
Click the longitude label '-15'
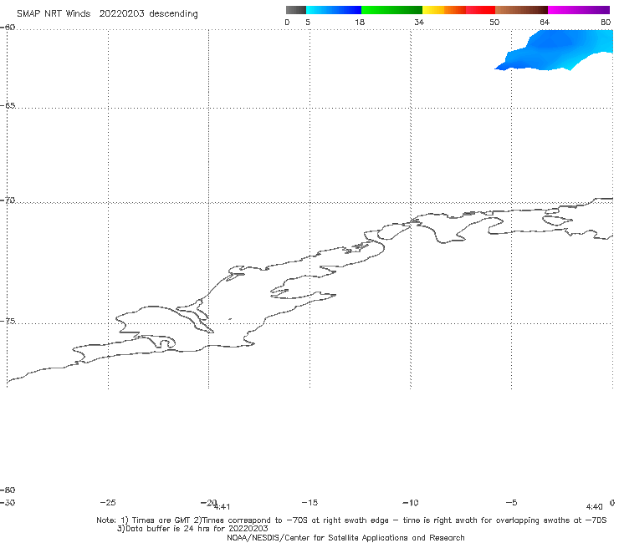tap(309, 502)
